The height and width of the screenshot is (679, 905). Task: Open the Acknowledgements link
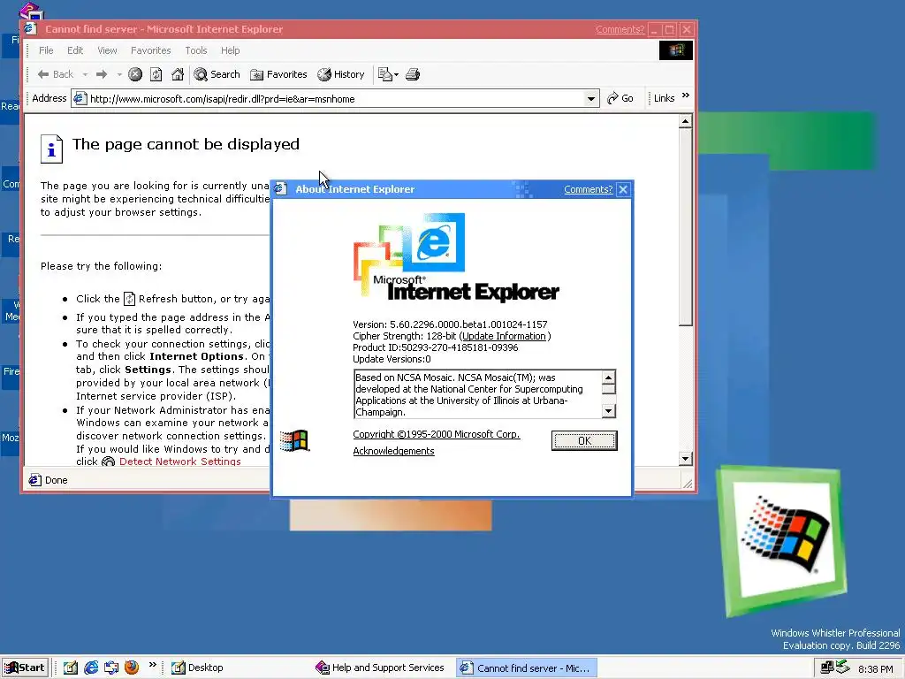[x=393, y=451]
